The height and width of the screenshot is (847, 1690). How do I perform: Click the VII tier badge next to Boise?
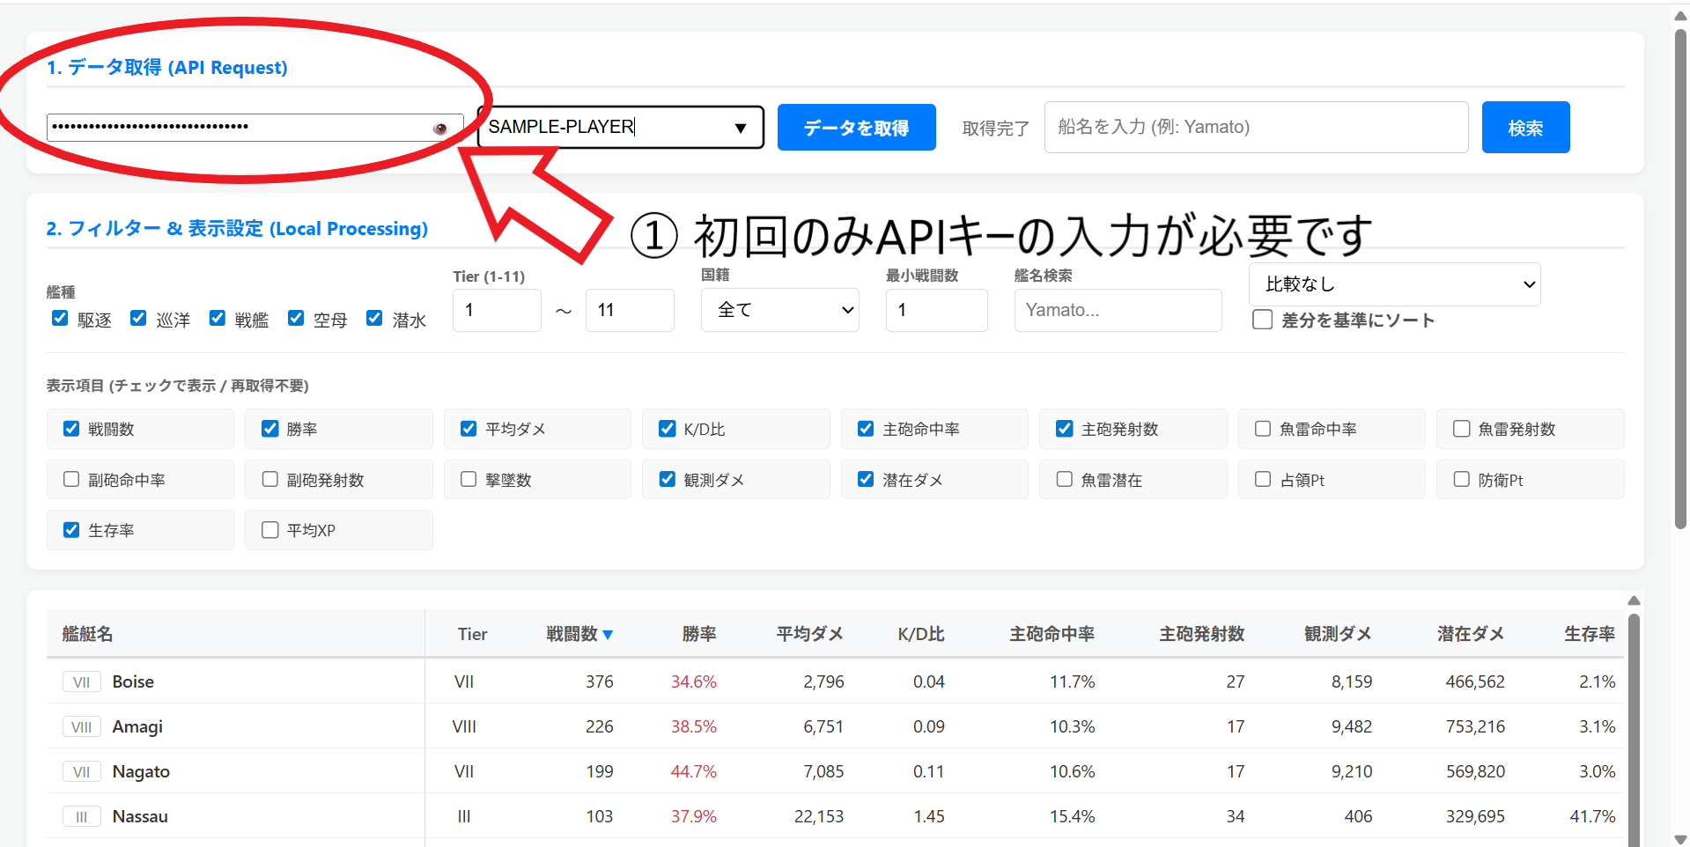[81, 681]
